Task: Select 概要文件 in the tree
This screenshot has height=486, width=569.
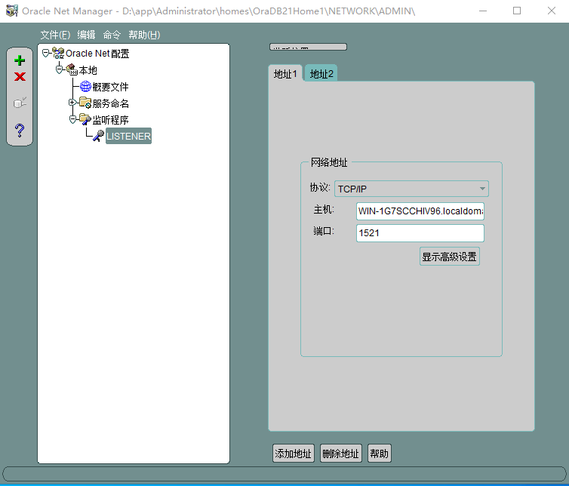Action: click(x=110, y=87)
